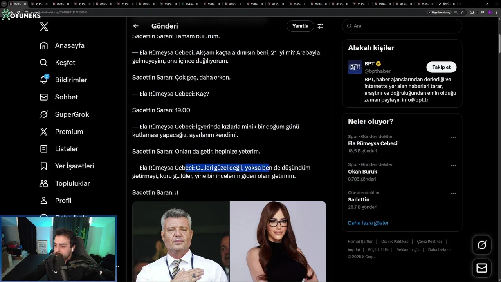Open Erişilebilirlik footer link
The width and height of the screenshot is (501, 282).
coord(378,250)
